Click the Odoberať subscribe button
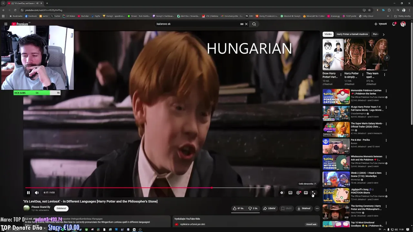 click(61, 208)
